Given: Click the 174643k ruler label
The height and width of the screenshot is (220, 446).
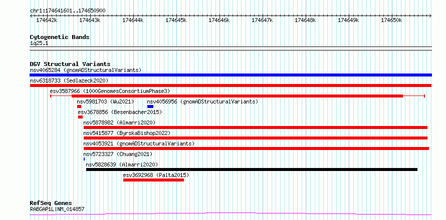Looking at the screenshot, I should point(90,20).
